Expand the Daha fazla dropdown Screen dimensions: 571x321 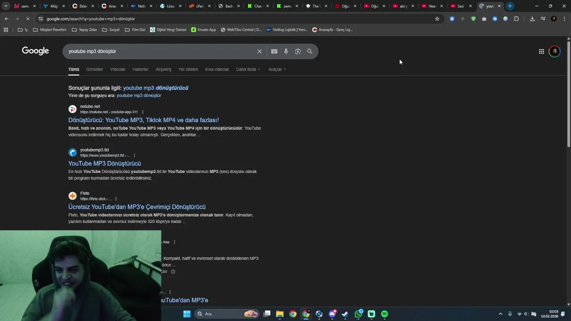(248, 69)
